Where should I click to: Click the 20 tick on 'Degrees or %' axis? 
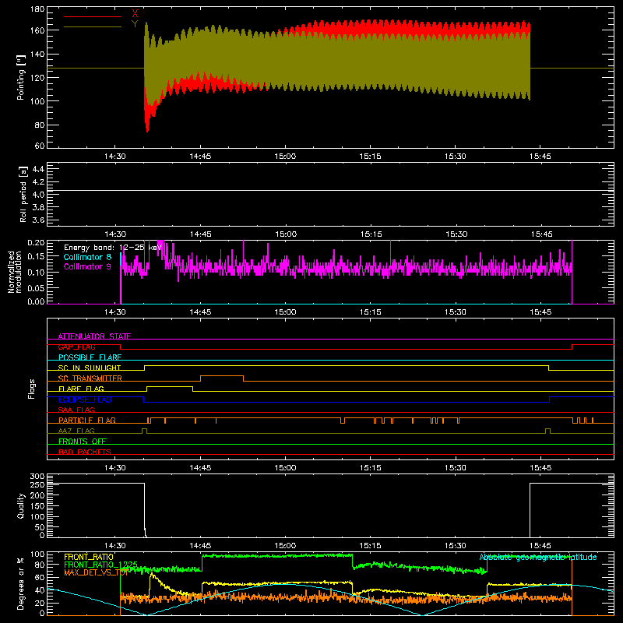(40, 603)
